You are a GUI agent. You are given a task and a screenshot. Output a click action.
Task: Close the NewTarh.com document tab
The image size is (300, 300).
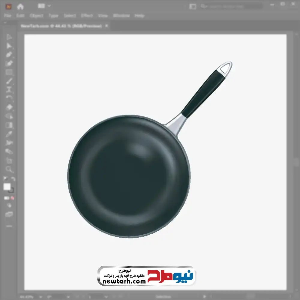(106, 26)
